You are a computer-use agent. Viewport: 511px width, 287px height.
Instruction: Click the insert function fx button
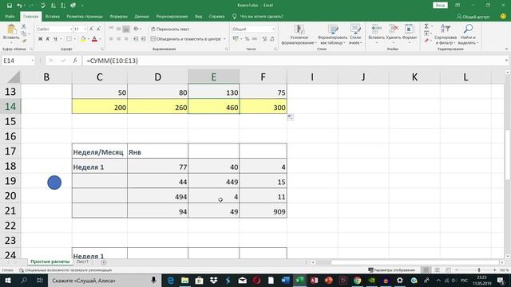click(75, 61)
